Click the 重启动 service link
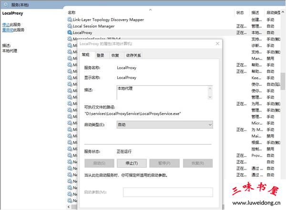Viewport: 286px width, 210px height. (7, 30)
